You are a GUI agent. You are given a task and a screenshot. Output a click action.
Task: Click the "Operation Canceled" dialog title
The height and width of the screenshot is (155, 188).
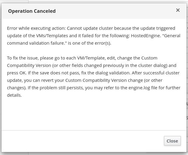[32, 11]
